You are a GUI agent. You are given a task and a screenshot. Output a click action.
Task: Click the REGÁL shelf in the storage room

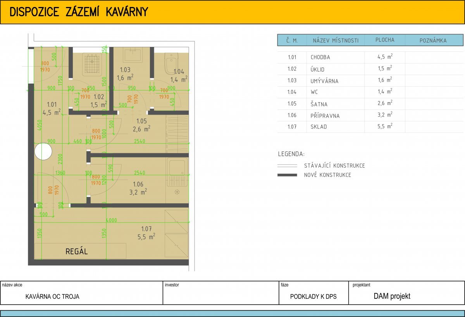(80, 251)
